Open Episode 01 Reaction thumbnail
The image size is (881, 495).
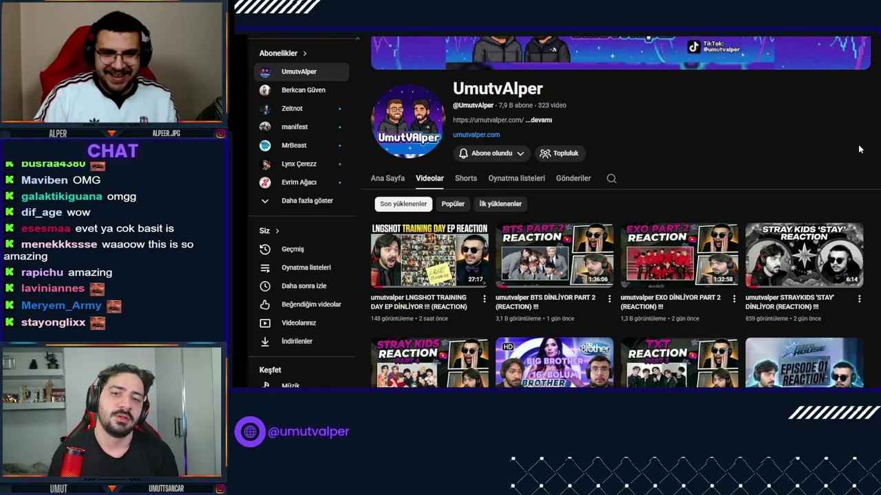(804, 362)
